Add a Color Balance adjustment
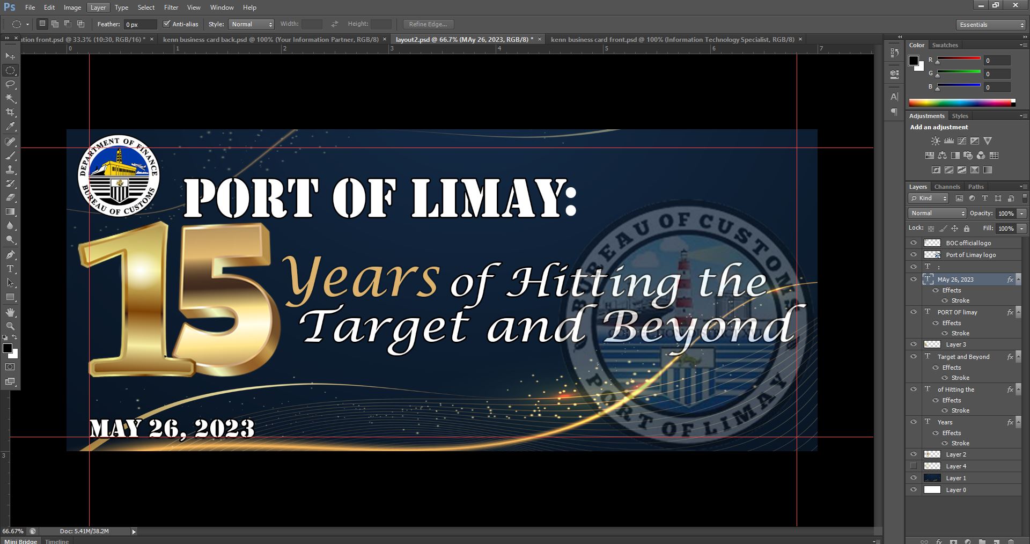Image resolution: width=1030 pixels, height=544 pixels. point(943,156)
